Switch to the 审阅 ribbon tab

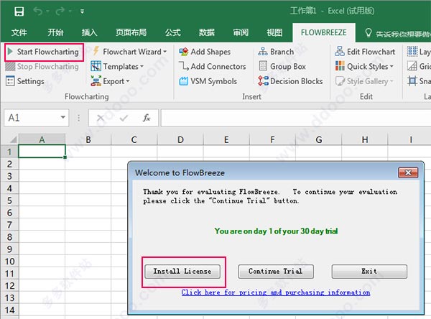(241, 32)
